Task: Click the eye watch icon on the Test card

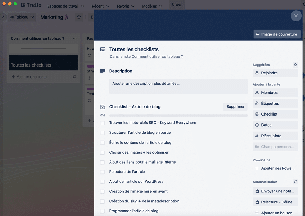Action: 89,100
